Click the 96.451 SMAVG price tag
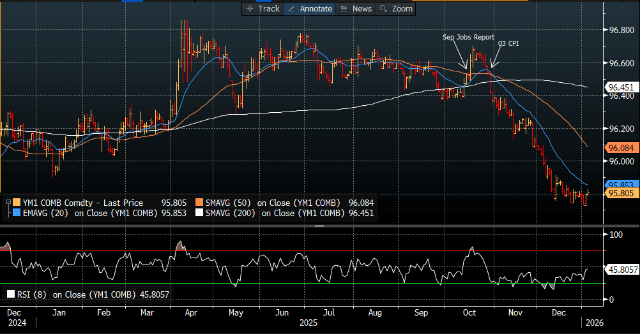This screenshot has width=640, height=334. point(621,87)
